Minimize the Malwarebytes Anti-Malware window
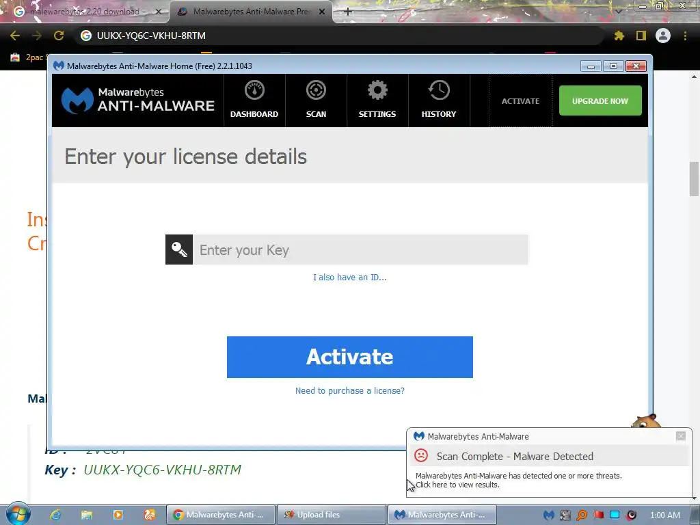Image resolution: width=700 pixels, height=525 pixels. point(591,66)
